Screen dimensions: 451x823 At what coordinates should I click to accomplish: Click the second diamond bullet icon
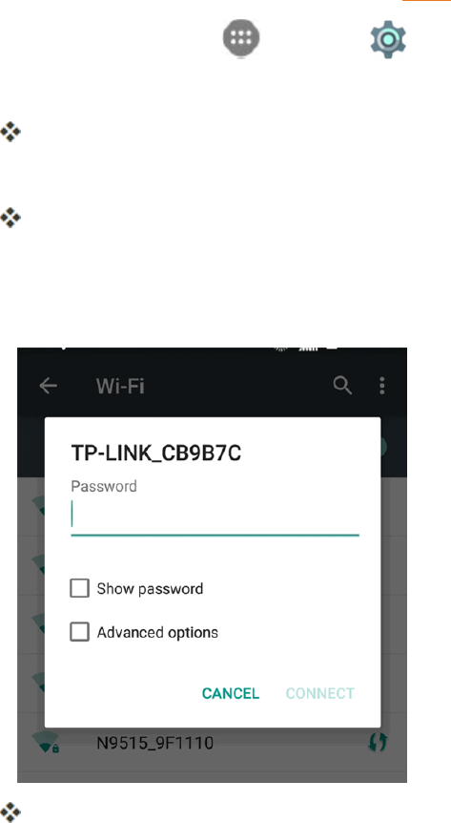pos(10,216)
